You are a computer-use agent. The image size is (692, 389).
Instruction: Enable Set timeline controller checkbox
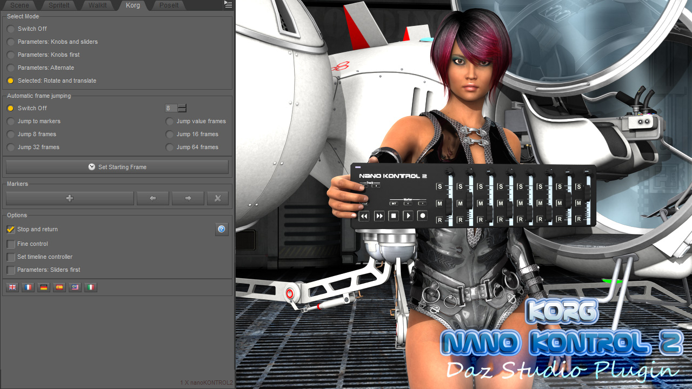click(x=39, y=257)
